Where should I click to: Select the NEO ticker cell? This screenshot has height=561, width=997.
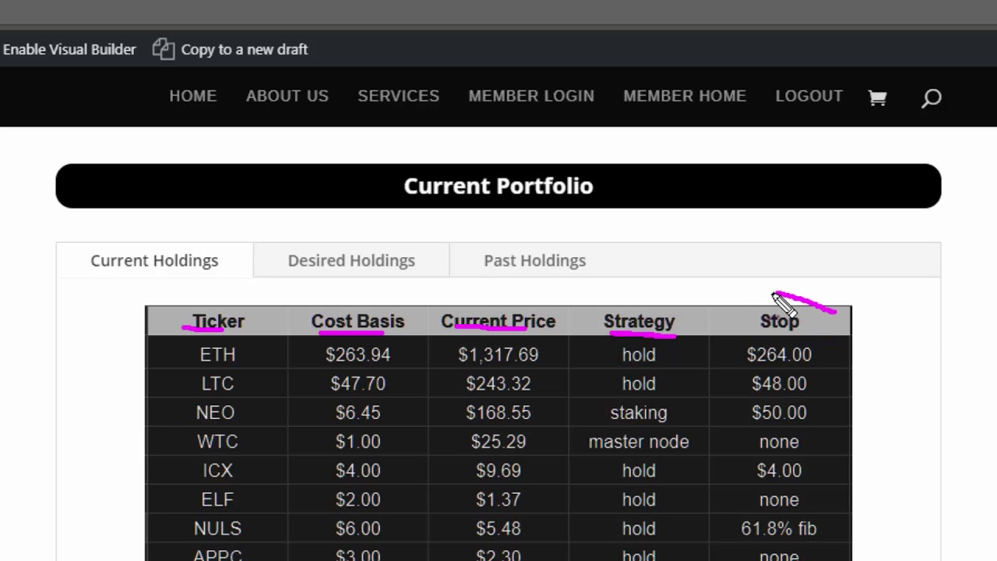217,412
